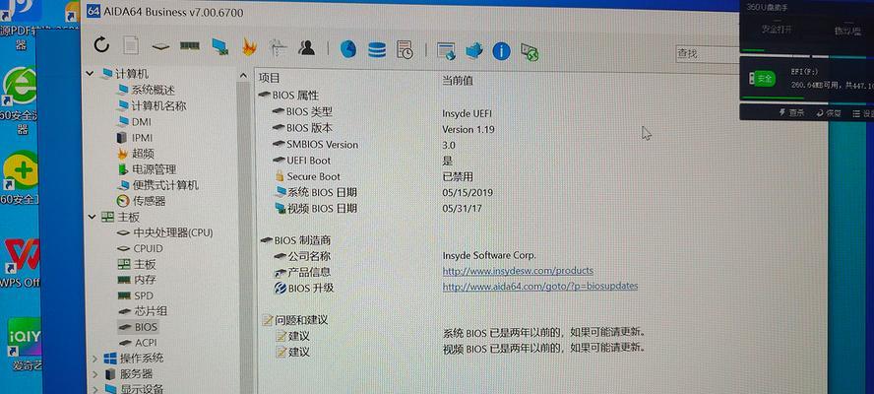Viewport: 874px width, 394px height.
Task: Click the AIDA64 orange 64 title bar icon
Action: pos(94,11)
